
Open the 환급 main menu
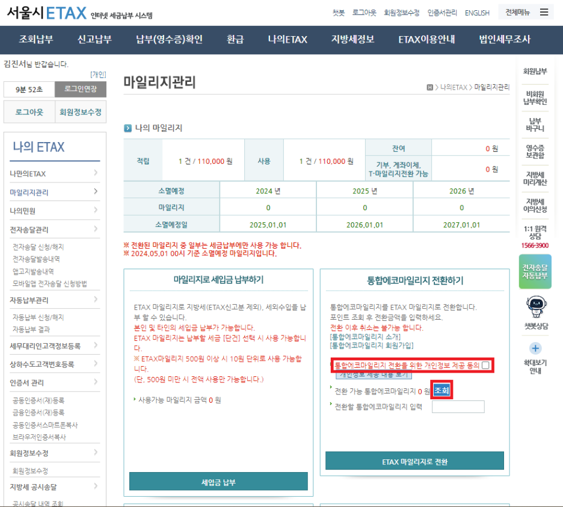pyautogui.click(x=235, y=39)
